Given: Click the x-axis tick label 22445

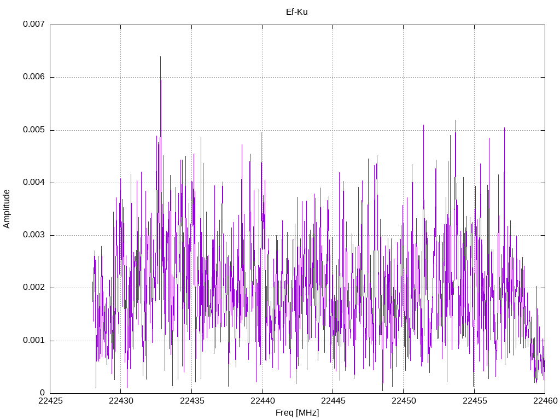Looking at the screenshot, I should [x=333, y=401].
